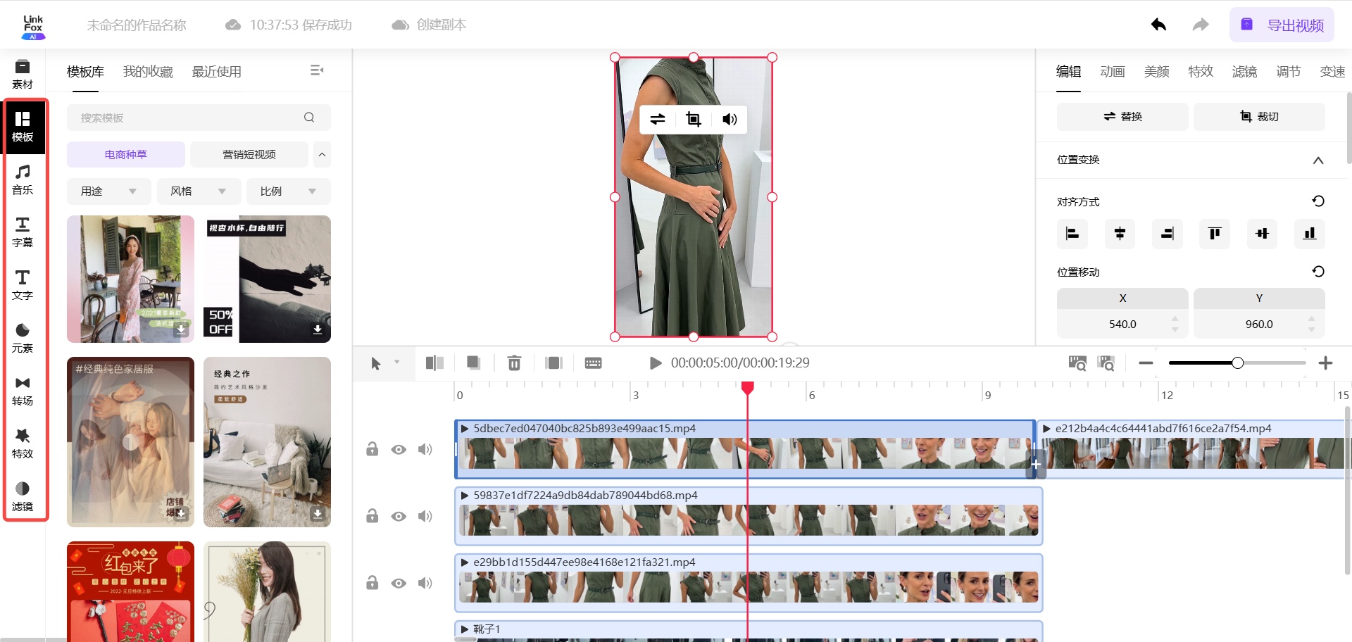The height and width of the screenshot is (642, 1352).
Task: Open the 滤镜 filters sidebar panel
Action: (x=23, y=496)
